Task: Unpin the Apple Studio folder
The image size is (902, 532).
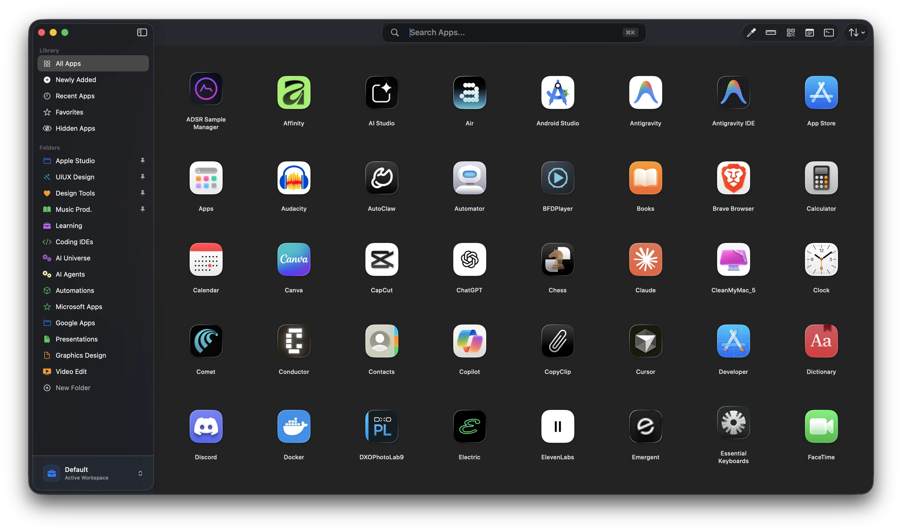Action: tap(143, 161)
